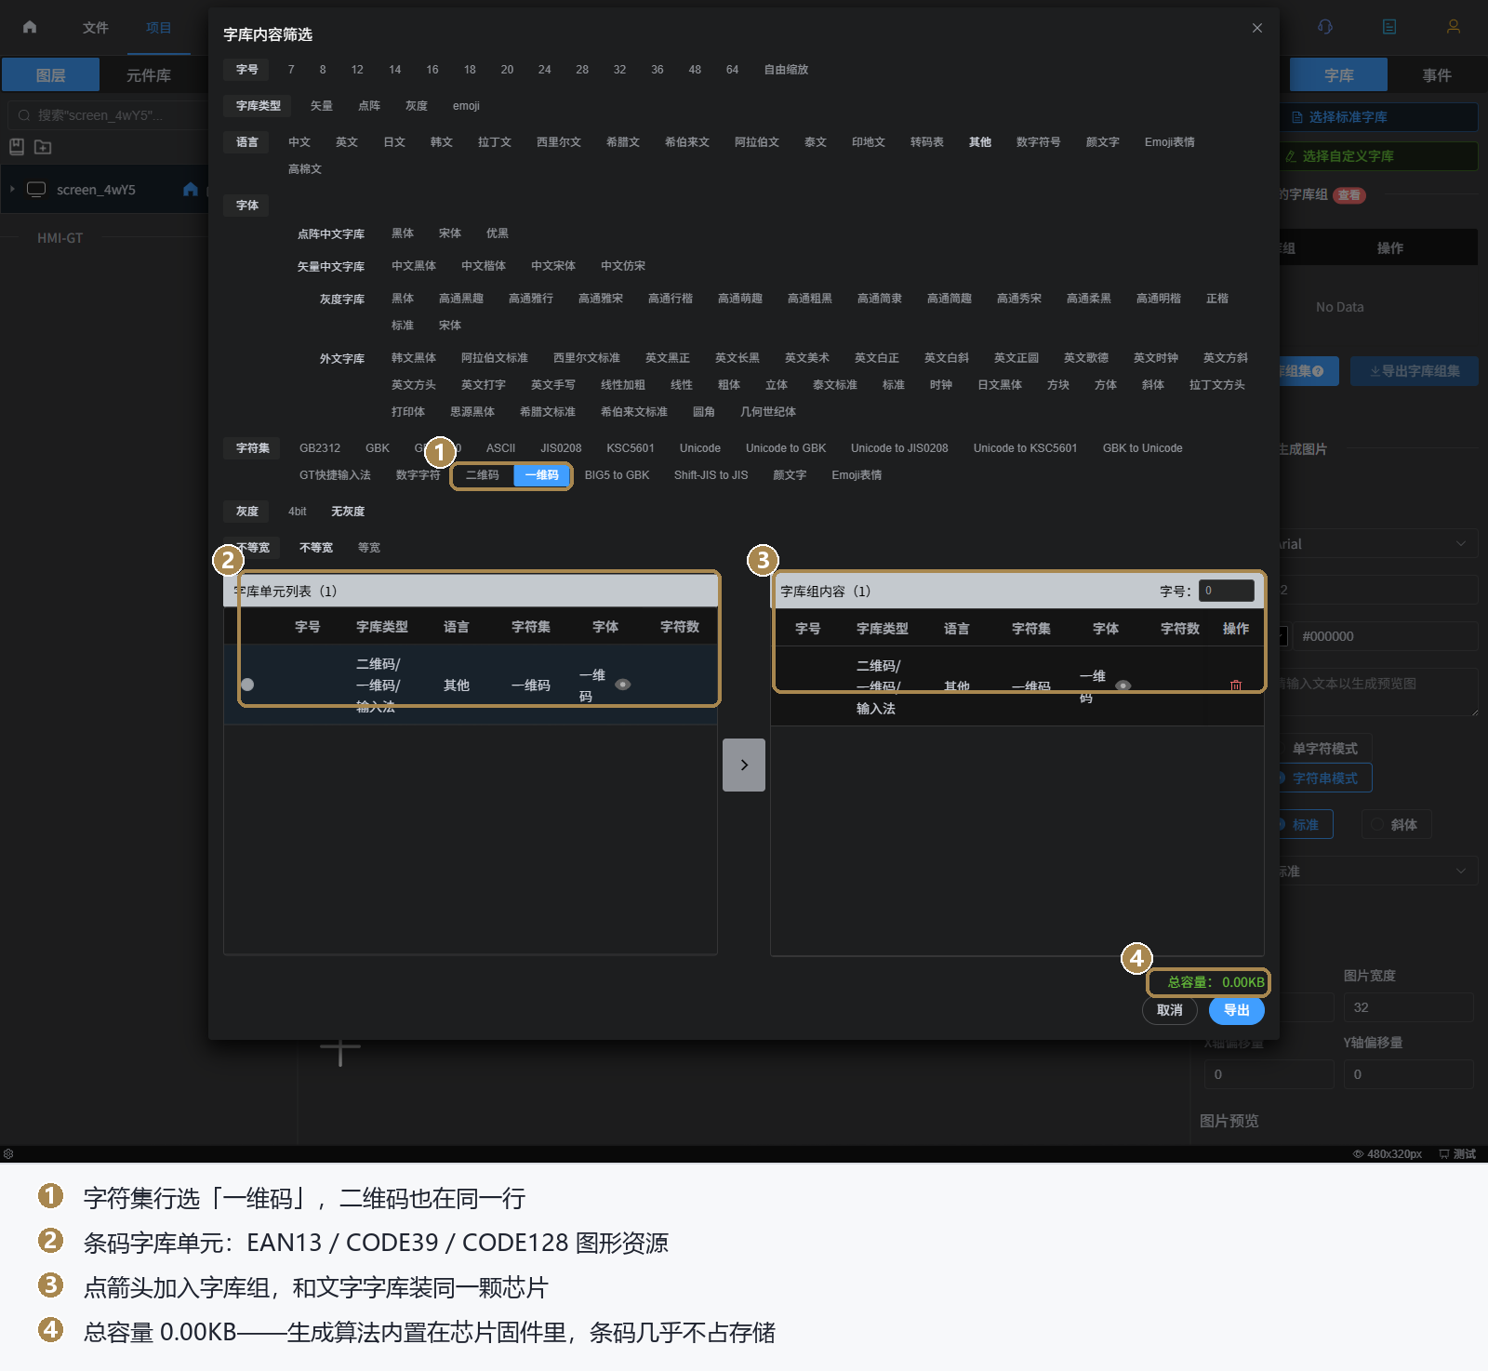Image resolution: width=1488 pixels, height=1371 pixels.
Task: Click the 字号 input field in font group
Action: [x=1227, y=591]
